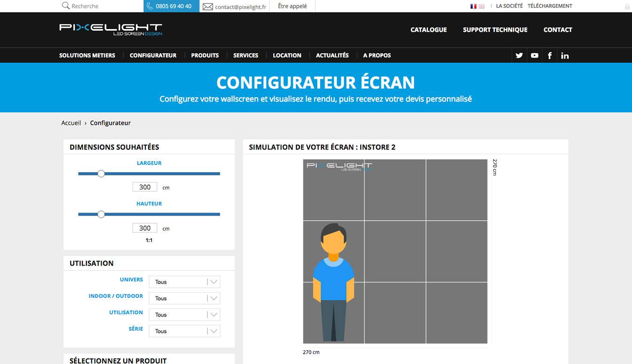
Task: Click the Largeur slider handle
Action: point(101,174)
